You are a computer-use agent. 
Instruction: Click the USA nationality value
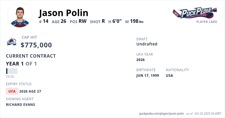(170, 76)
